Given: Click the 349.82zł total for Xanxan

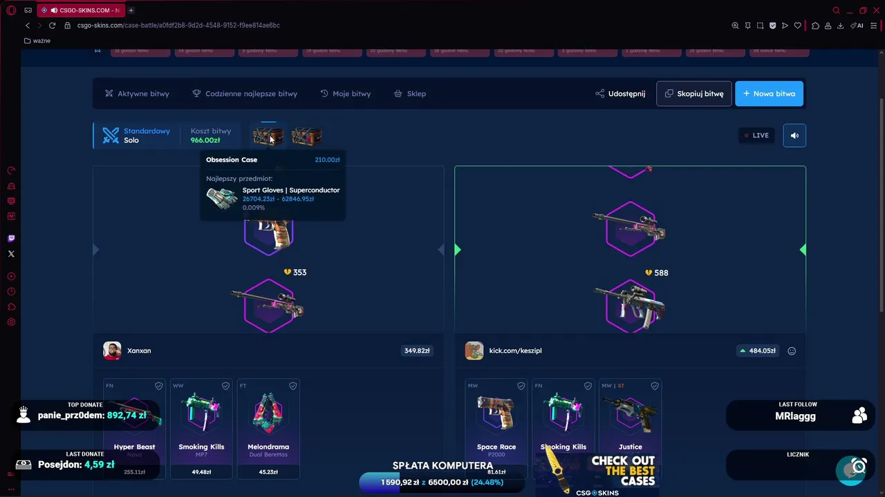Looking at the screenshot, I should pyautogui.click(x=417, y=351).
